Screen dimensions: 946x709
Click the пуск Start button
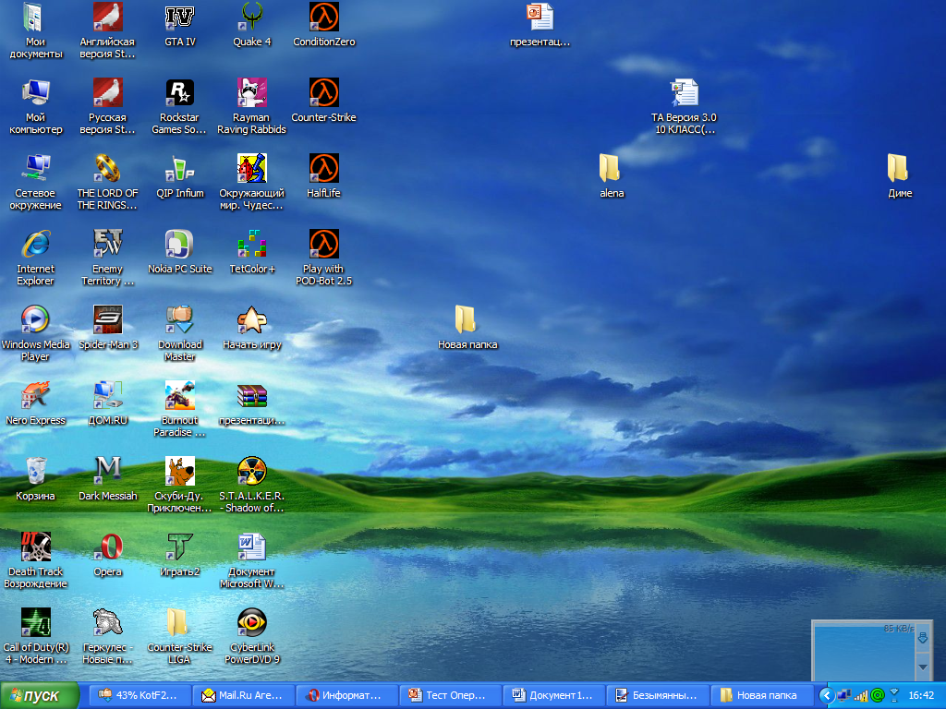pyautogui.click(x=40, y=696)
